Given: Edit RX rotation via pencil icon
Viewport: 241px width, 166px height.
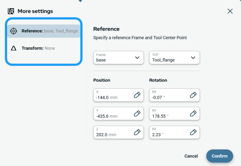Looking at the screenshot, I should [193, 95].
